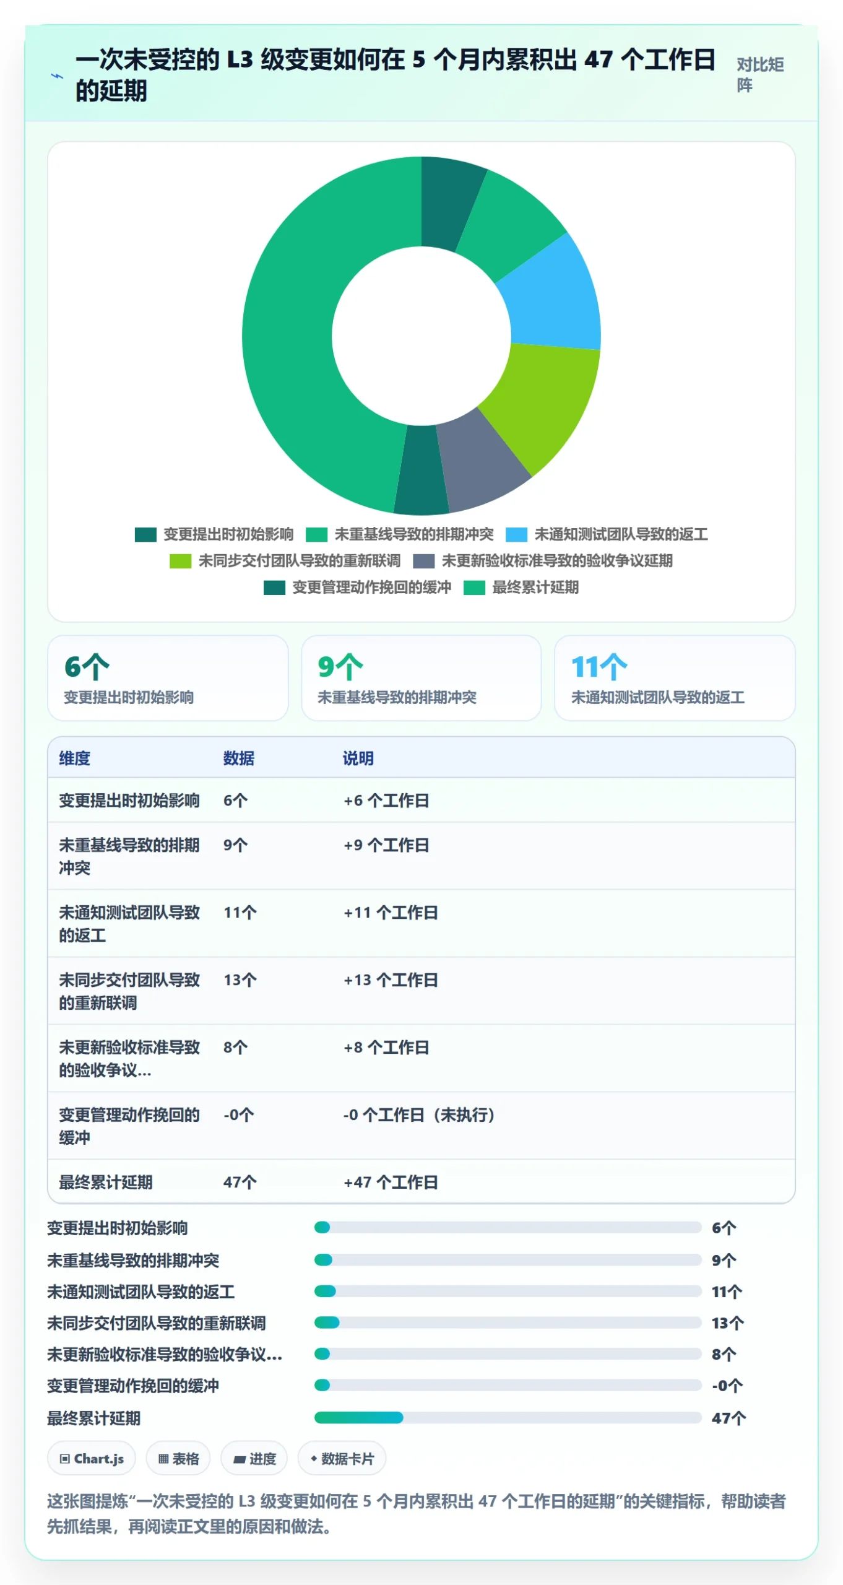Click the 变更管理动作挽回的缓冲 progress bar
Viewport: 843px width, 1585px height.
(x=508, y=1385)
